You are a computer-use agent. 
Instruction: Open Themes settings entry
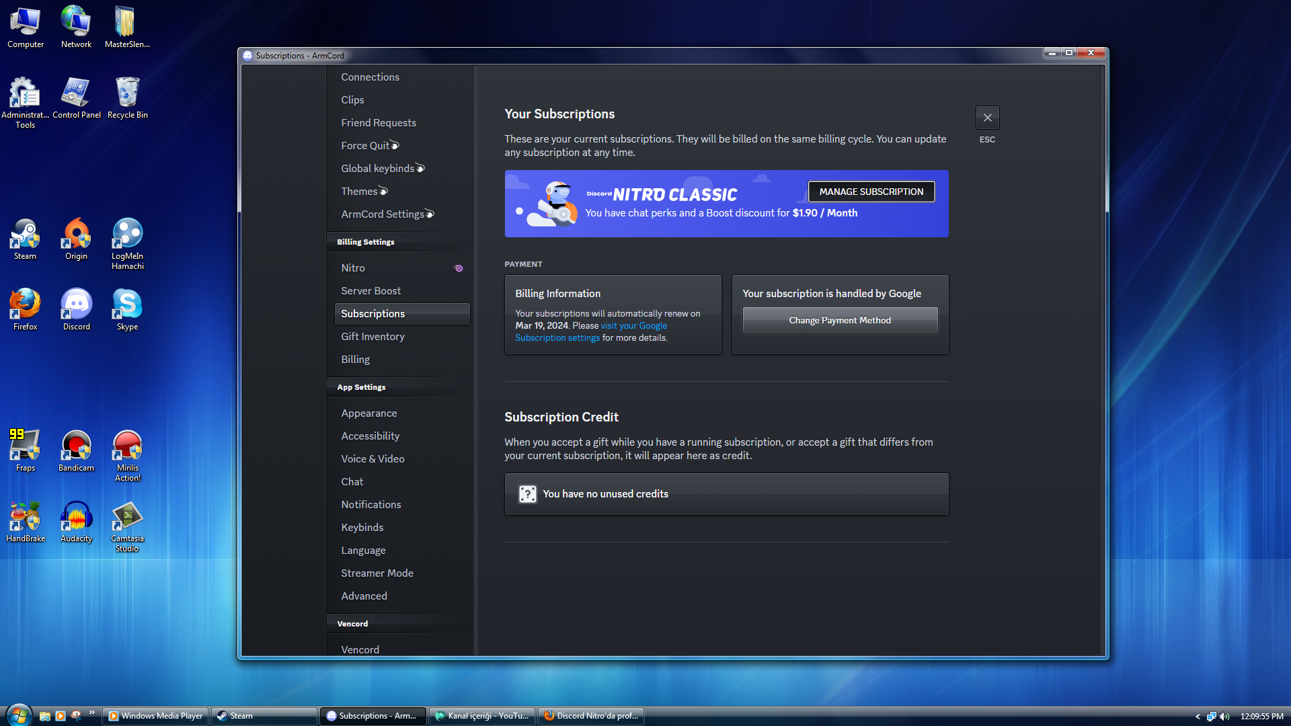point(359,191)
